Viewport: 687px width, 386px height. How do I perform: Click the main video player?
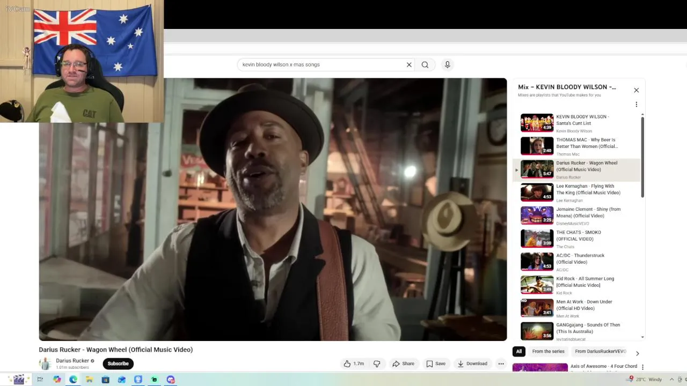(x=273, y=209)
